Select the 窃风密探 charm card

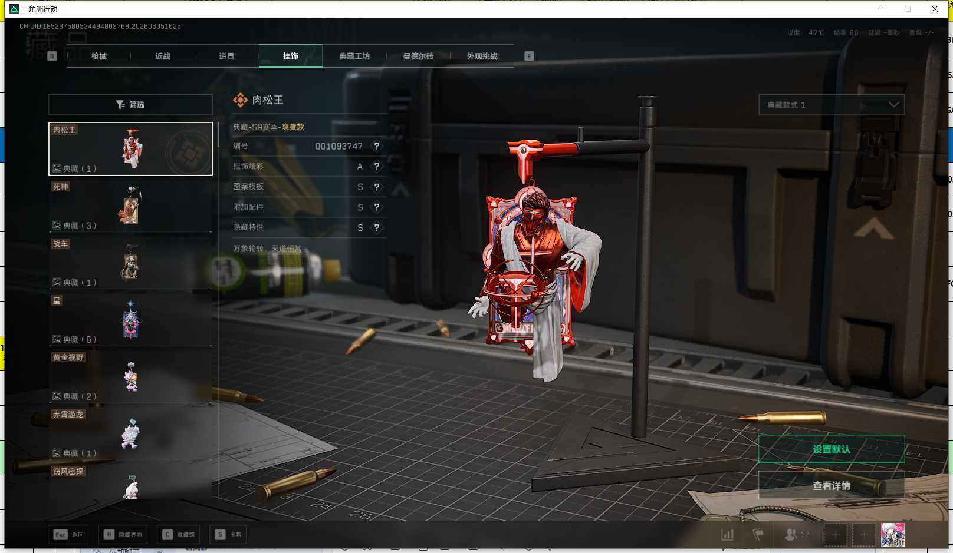point(130,482)
